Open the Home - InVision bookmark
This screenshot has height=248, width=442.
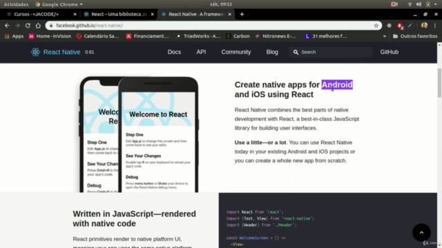click(x=50, y=36)
